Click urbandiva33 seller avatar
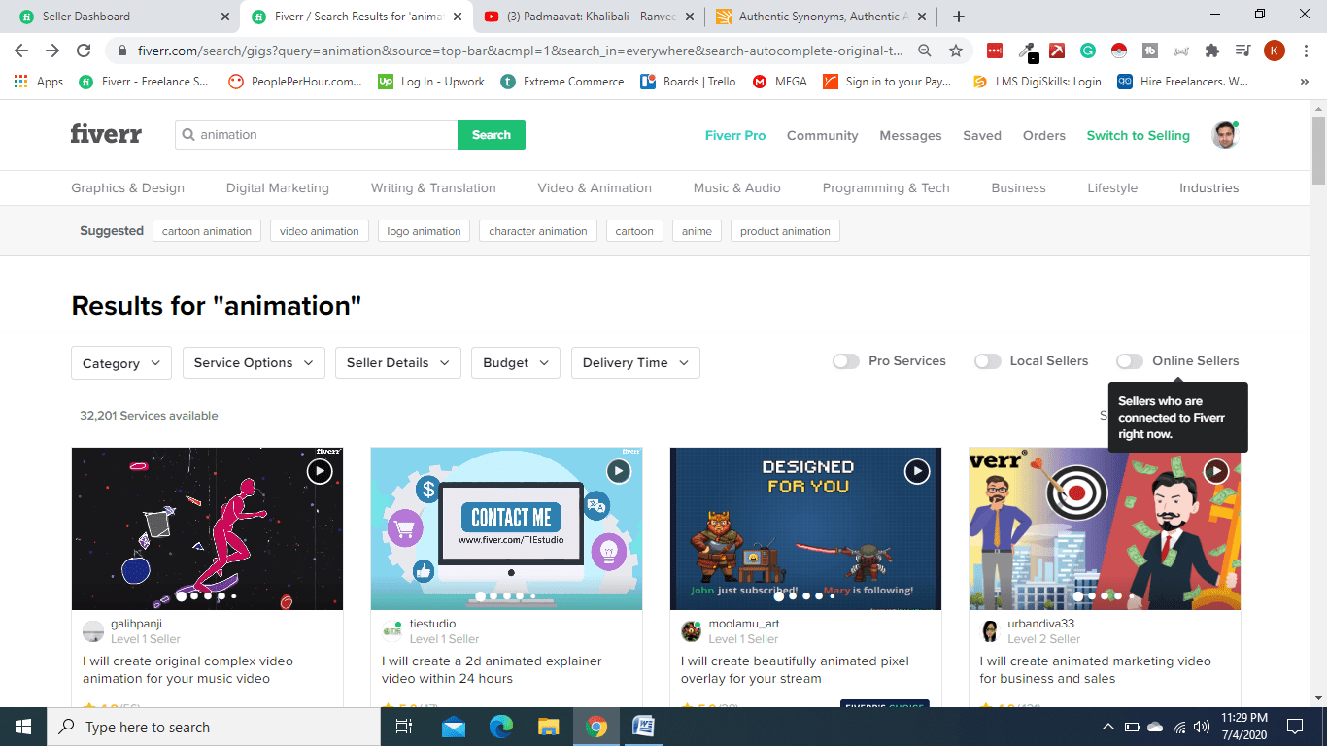This screenshot has width=1327, height=746. click(x=990, y=631)
